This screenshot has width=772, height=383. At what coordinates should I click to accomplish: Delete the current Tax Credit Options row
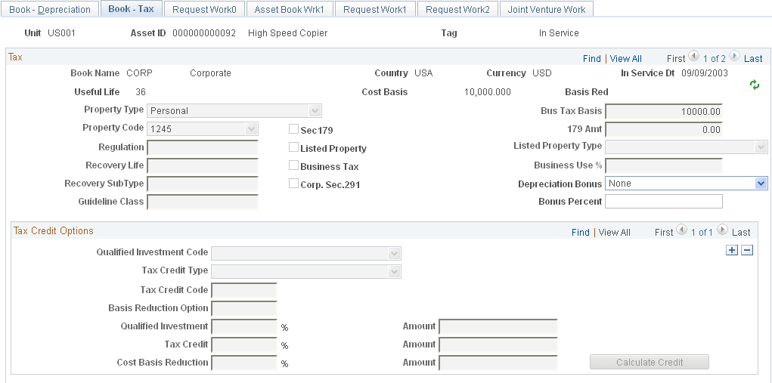pos(747,250)
